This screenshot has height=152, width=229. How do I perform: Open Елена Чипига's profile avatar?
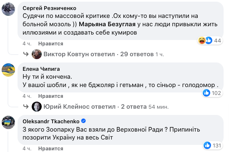(x=8, y=70)
